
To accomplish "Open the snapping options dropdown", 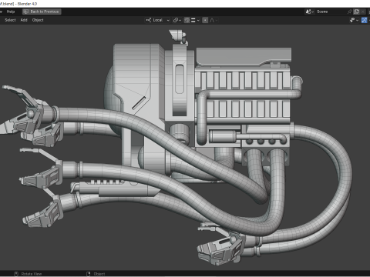I will [x=195, y=20].
